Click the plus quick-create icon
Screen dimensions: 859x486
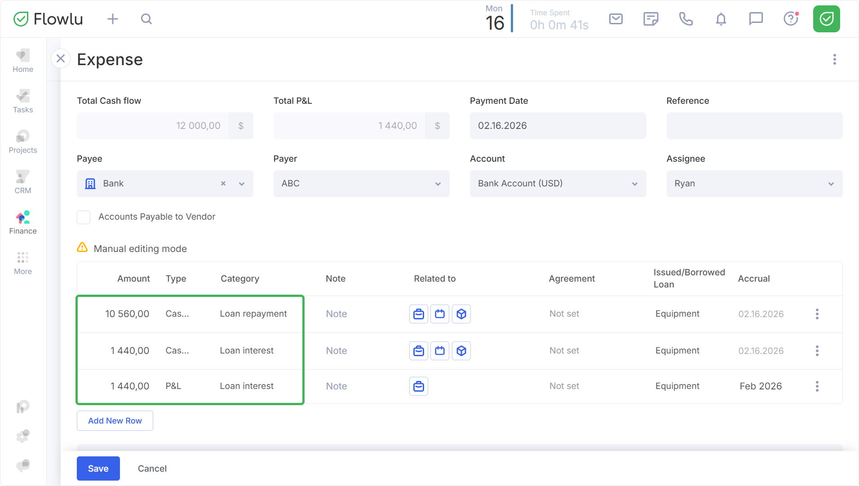(113, 19)
